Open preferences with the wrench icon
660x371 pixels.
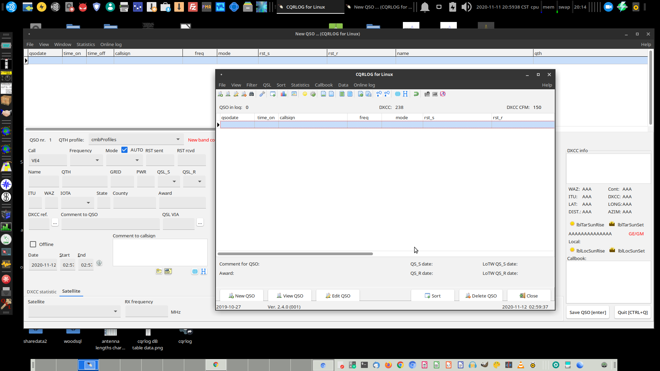pyautogui.click(x=262, y=94)
